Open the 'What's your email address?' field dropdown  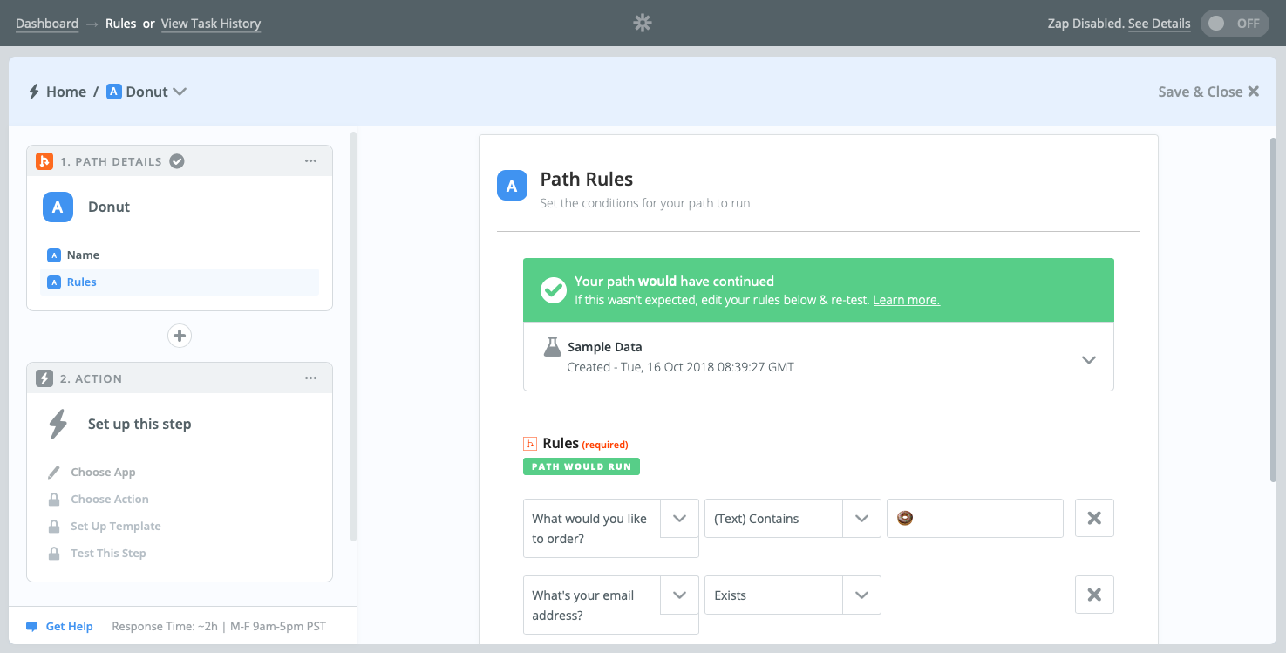[680, 595]
